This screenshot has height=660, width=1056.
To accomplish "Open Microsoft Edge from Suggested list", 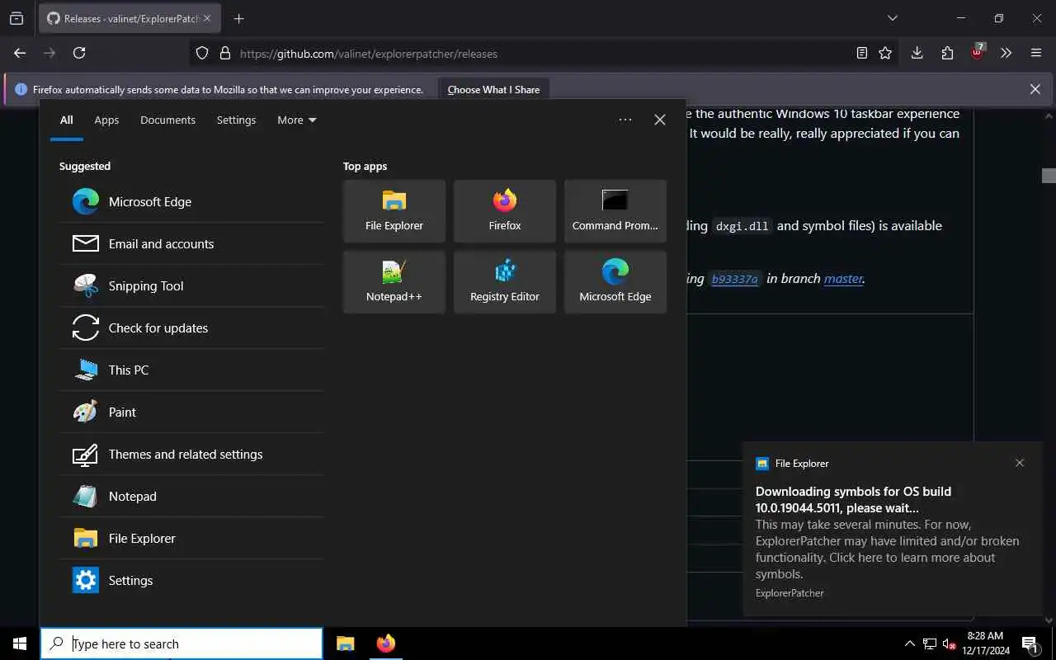I will point(191,201).
